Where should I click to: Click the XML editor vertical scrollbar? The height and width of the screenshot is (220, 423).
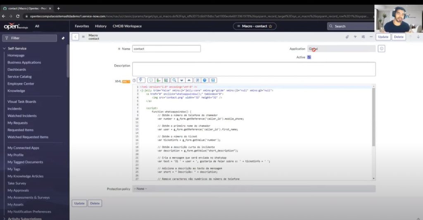coord(373,117)
